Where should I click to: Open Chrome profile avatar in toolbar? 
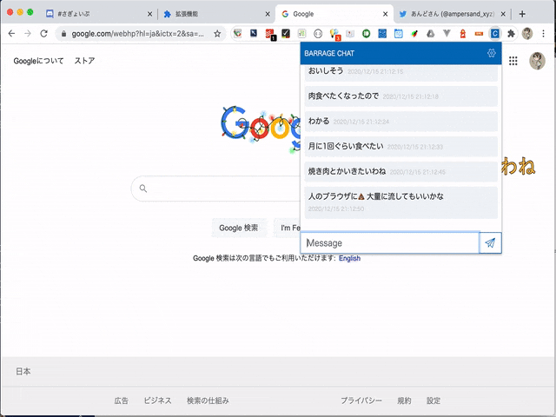(x=527, y=34)
